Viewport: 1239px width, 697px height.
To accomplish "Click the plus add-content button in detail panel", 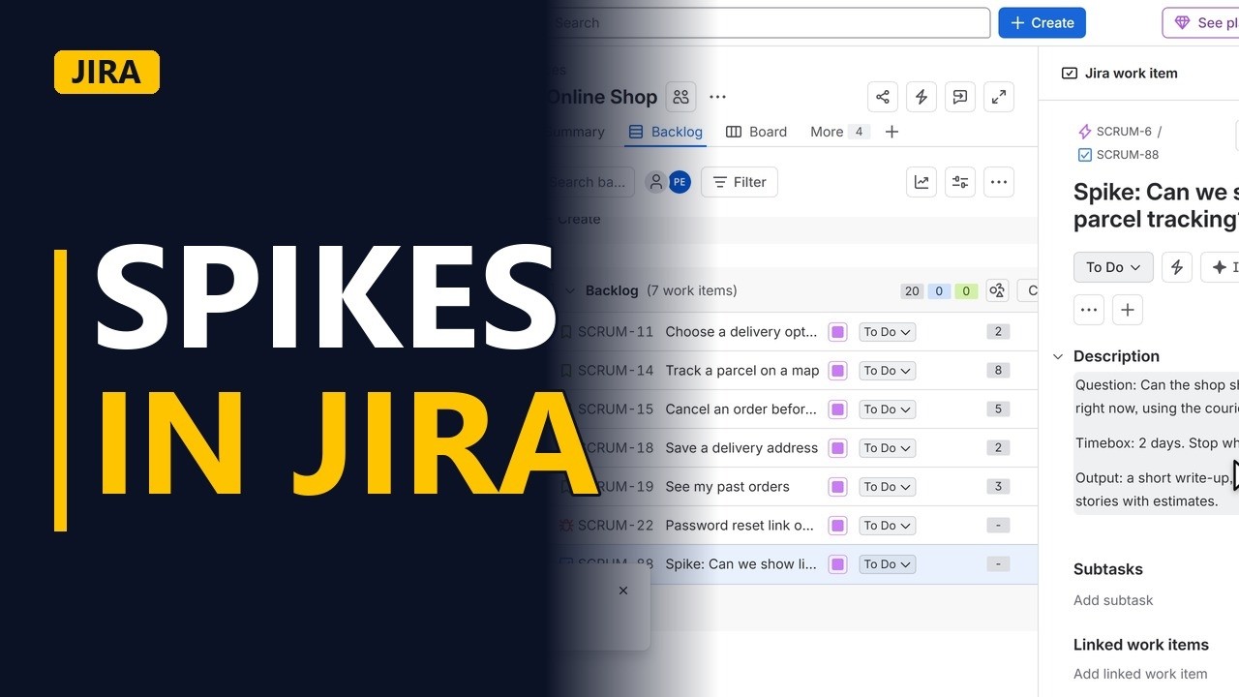I will 1128,310.
